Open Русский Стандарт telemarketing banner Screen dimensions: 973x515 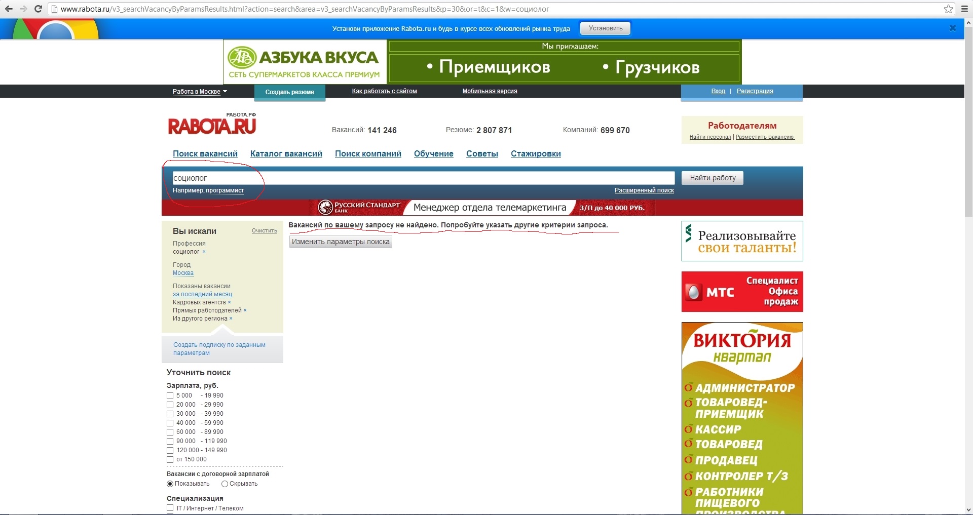pyautogui.click(x=482, y=208)
